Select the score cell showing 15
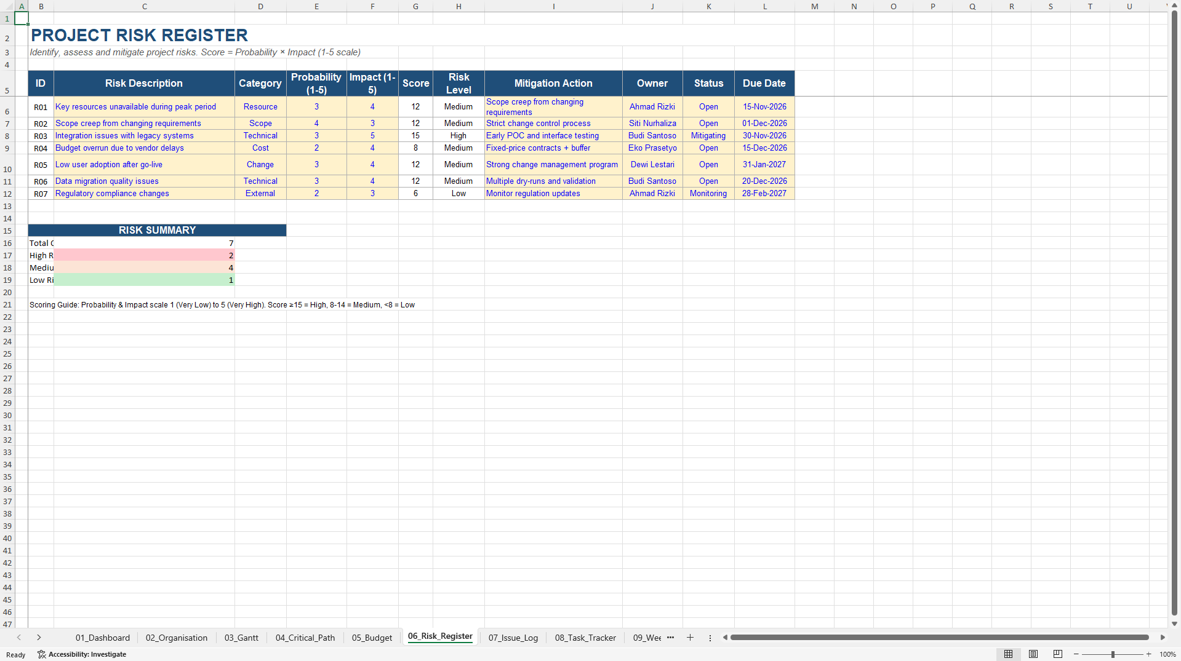The image size is (1181, 661). 415,136
